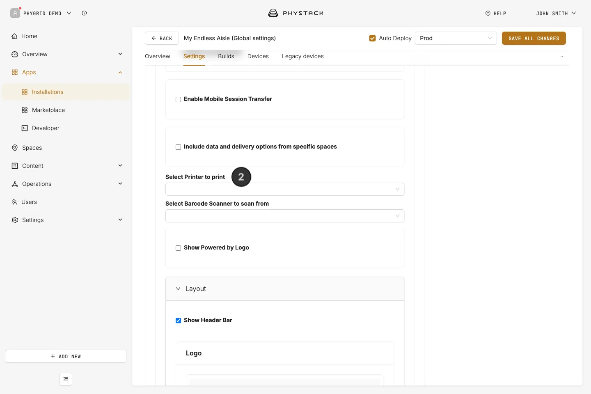Click the Add New button
Viewport: 591px width, 394px height.
pyautogui.click(x=66, y=356)
